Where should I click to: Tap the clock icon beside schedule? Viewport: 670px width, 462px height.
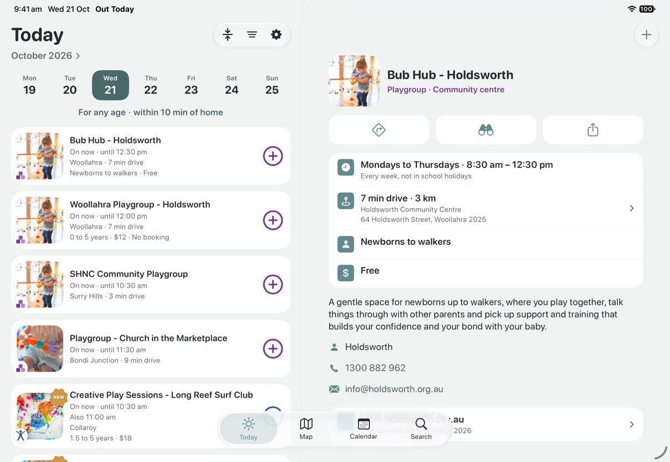coord(346,167)
